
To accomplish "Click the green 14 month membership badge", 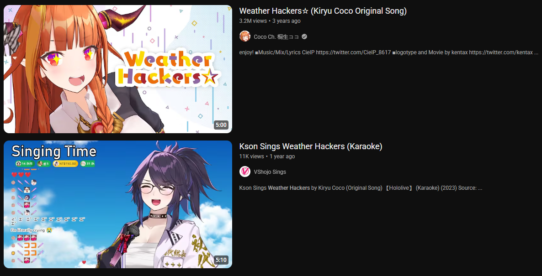I will pyautogui.click(x=25, y=163).
